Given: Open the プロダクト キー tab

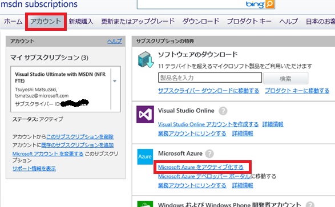Looking at the screenshot, I should (x=249, y=21).
